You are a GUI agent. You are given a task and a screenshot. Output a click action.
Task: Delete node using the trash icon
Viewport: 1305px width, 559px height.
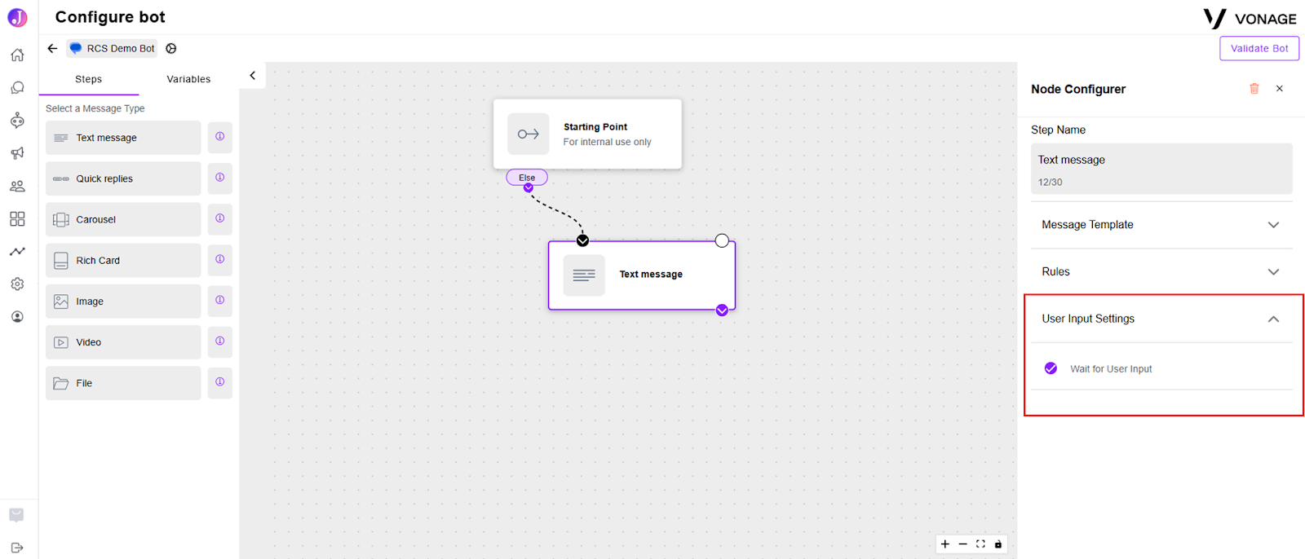click(x=1254, y=89)
